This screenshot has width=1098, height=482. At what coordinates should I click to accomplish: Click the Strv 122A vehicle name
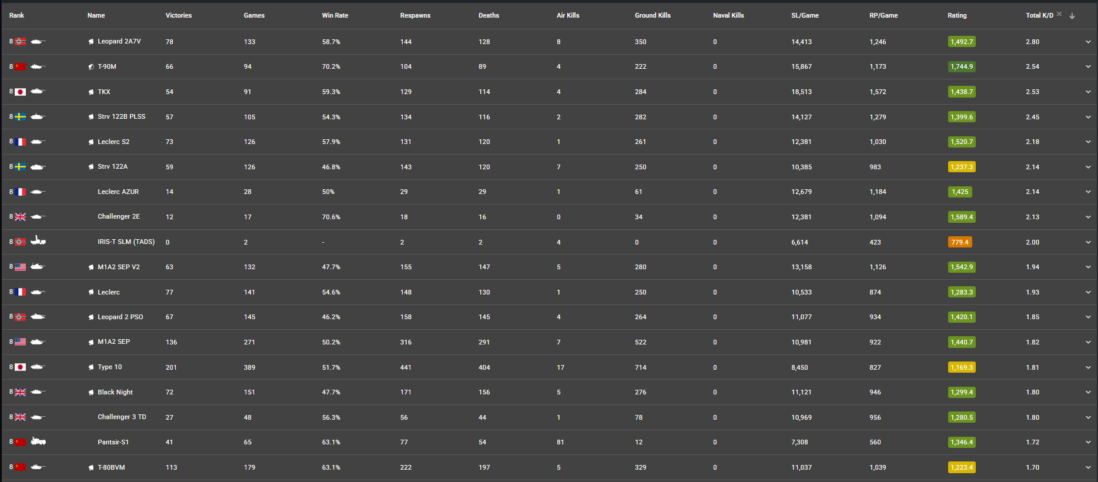112,166
